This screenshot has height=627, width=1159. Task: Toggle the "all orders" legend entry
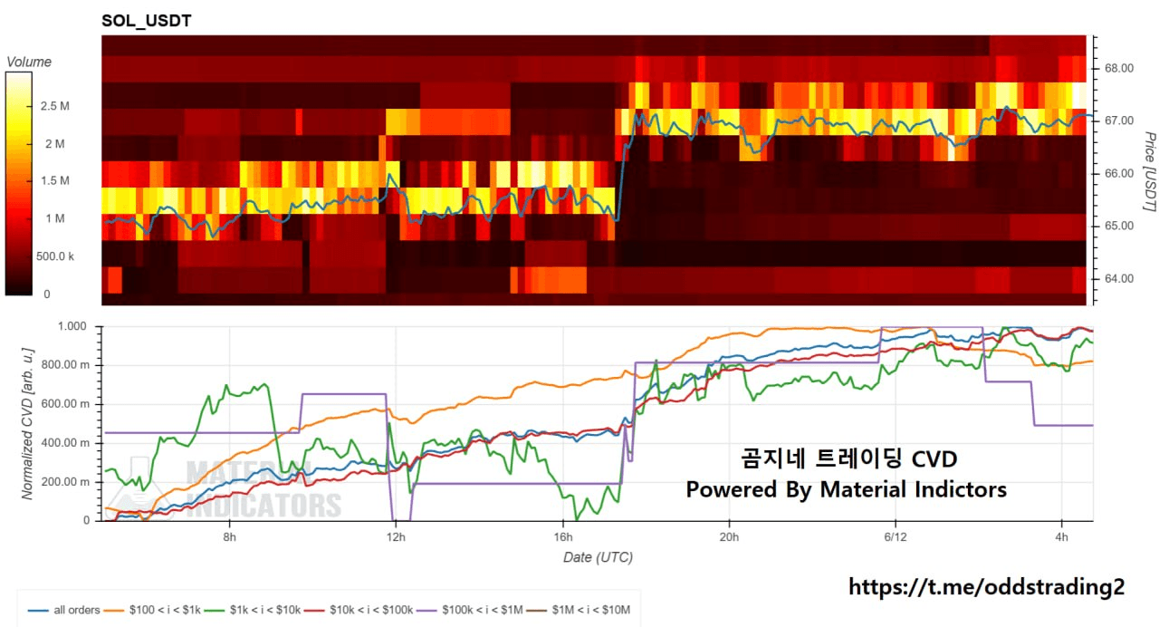[x=63, y=610]
